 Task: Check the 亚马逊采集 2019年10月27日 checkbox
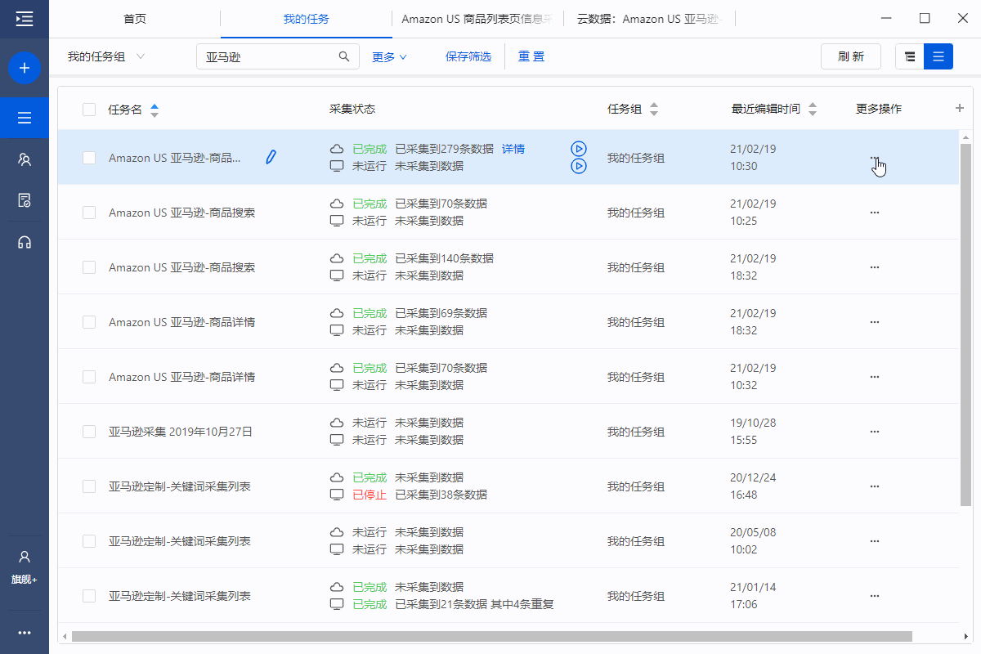click(89, 432)
